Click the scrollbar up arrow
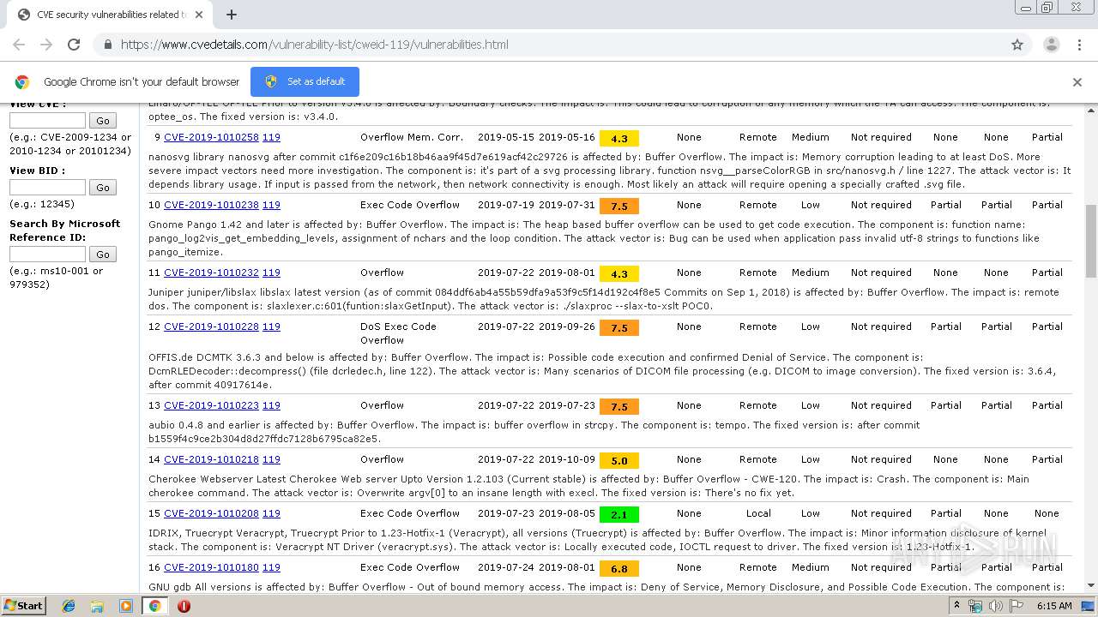 click(x=1091, y=110)
